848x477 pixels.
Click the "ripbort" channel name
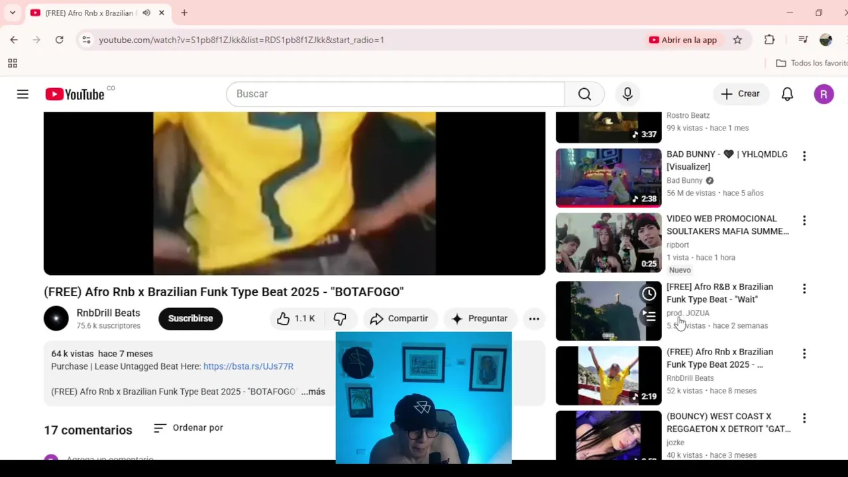click(x=678, y=245)
